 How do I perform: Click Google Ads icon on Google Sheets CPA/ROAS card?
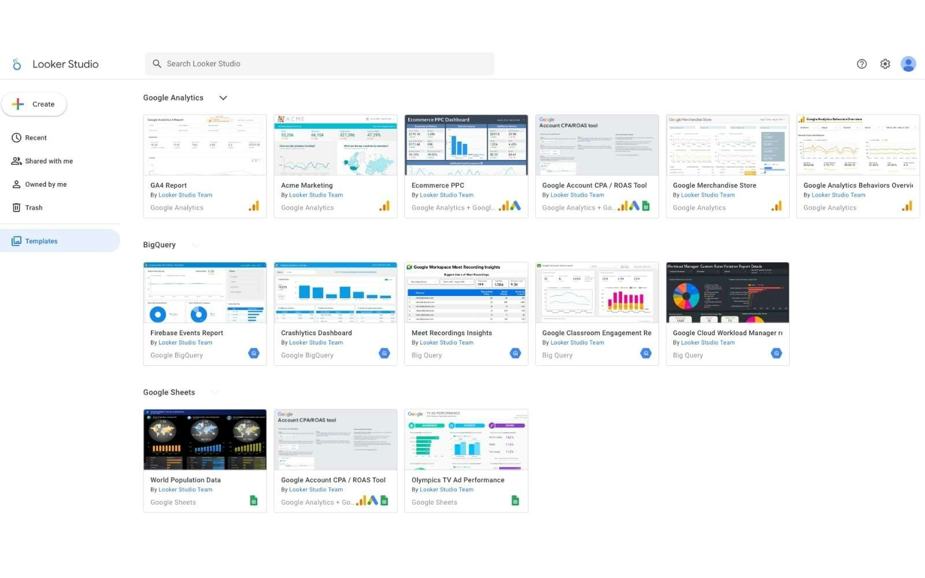point(373,501)
